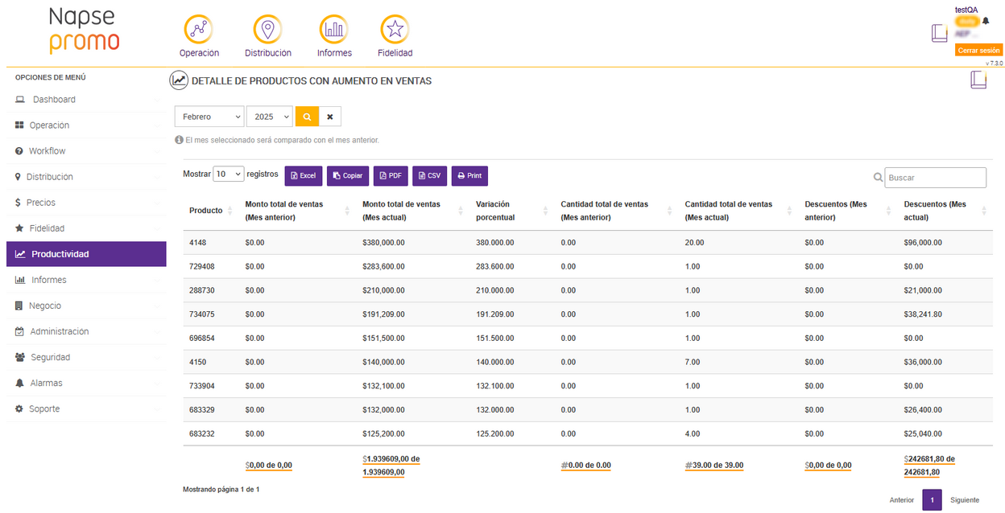The height and width of the screenshot is (513, 1005).
Task: Click the PDF export button
Action: [x=391, y=176]
